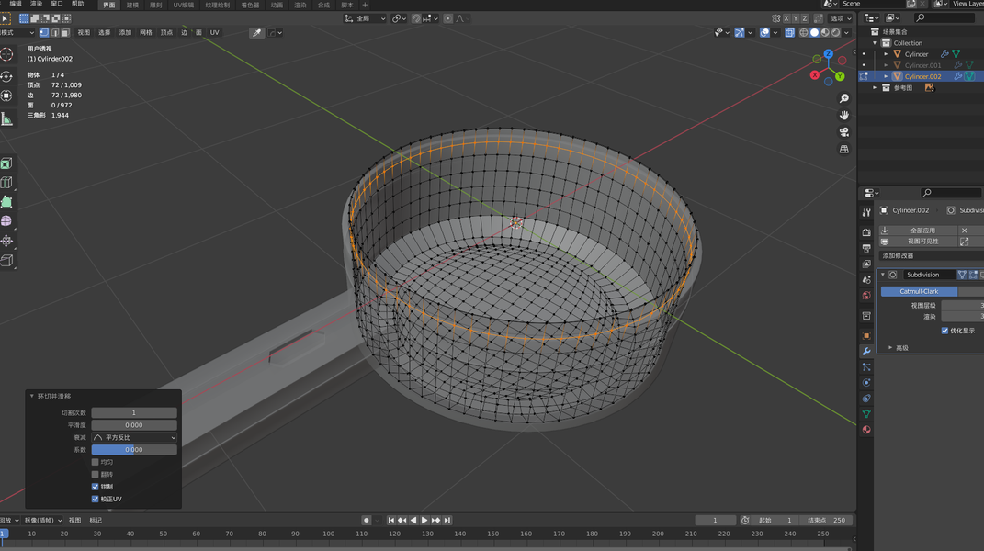Select the face selection mode icon
The width and height of the screenshot is (984, 551).
click(x=64, y=33)
